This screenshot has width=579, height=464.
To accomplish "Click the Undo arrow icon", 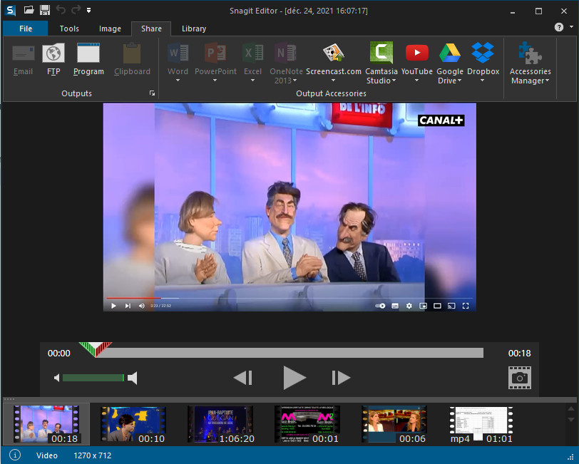I will click(x=61, y=10).
